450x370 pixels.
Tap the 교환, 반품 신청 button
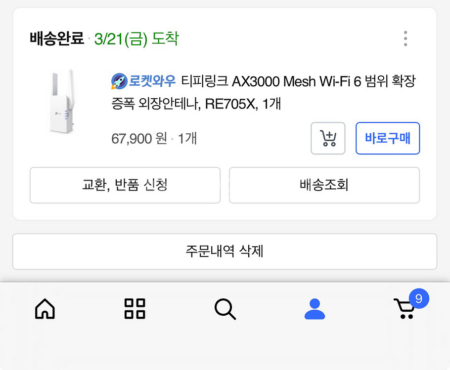click(125, 185)
